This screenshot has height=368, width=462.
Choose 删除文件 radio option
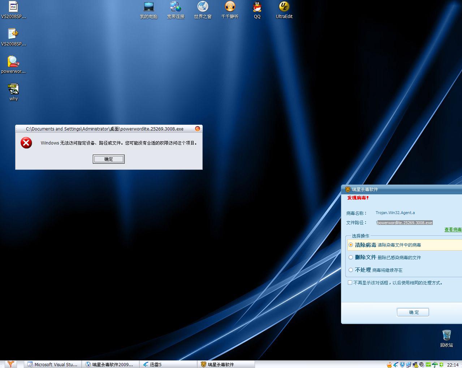point(351,257)
